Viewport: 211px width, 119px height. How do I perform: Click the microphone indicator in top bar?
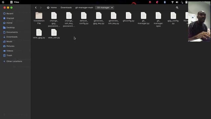pyautogui.click(x=182, y=2)
